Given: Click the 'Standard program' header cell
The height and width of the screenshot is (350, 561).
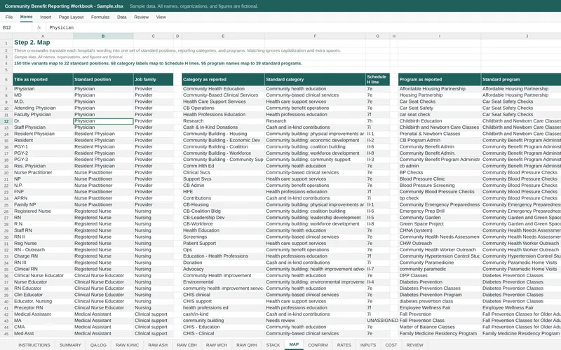Looking at the screenshot, I should point(521,79).
